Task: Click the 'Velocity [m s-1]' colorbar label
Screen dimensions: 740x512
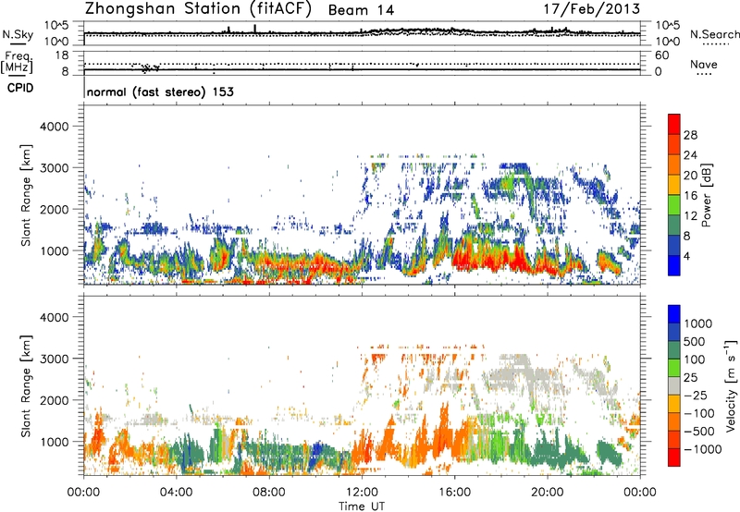Action: click(731, 385)
